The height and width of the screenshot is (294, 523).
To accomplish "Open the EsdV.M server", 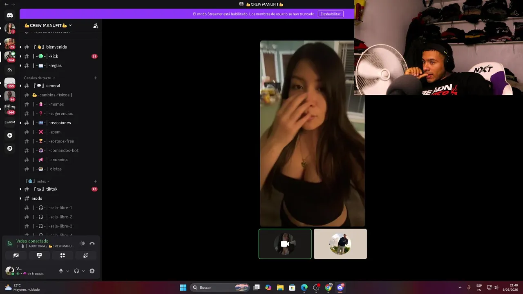I will coord(10,122).
